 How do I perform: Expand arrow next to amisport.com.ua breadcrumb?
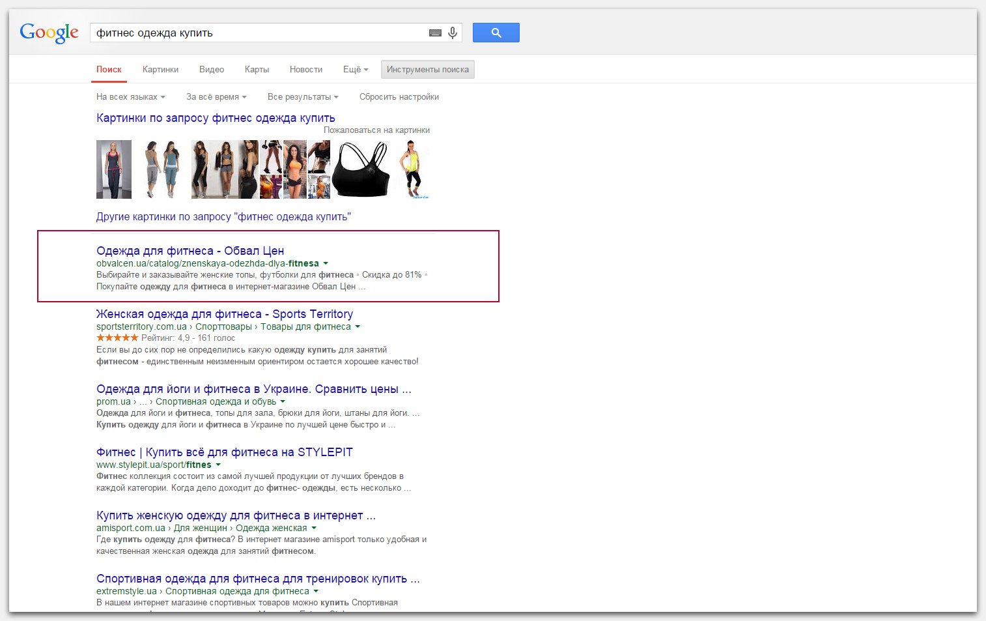(x=314, y=528)
